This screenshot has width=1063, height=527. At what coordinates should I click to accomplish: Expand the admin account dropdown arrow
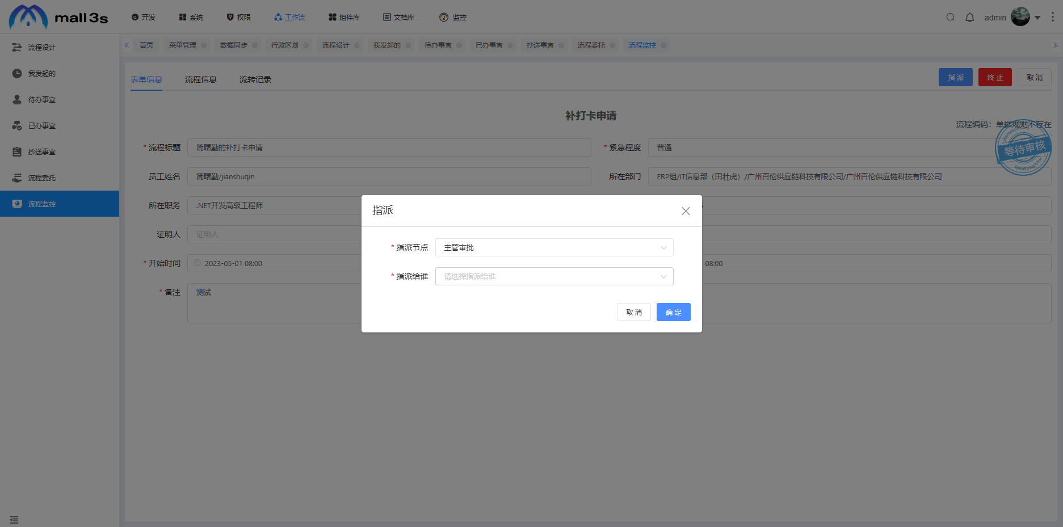click(1037, 18)
